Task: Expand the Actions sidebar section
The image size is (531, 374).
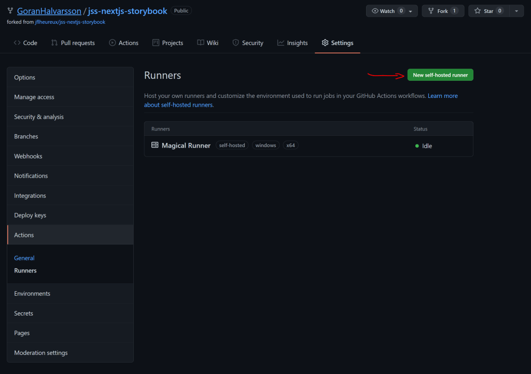Action: (x=24, y=235)
